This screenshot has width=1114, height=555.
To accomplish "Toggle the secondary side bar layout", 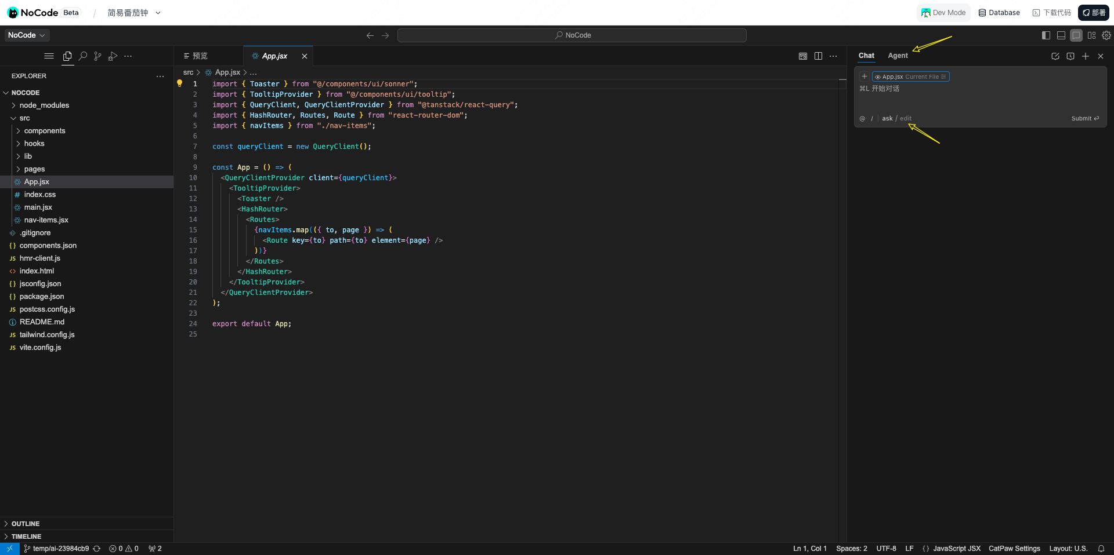I will click(1076, 35).
